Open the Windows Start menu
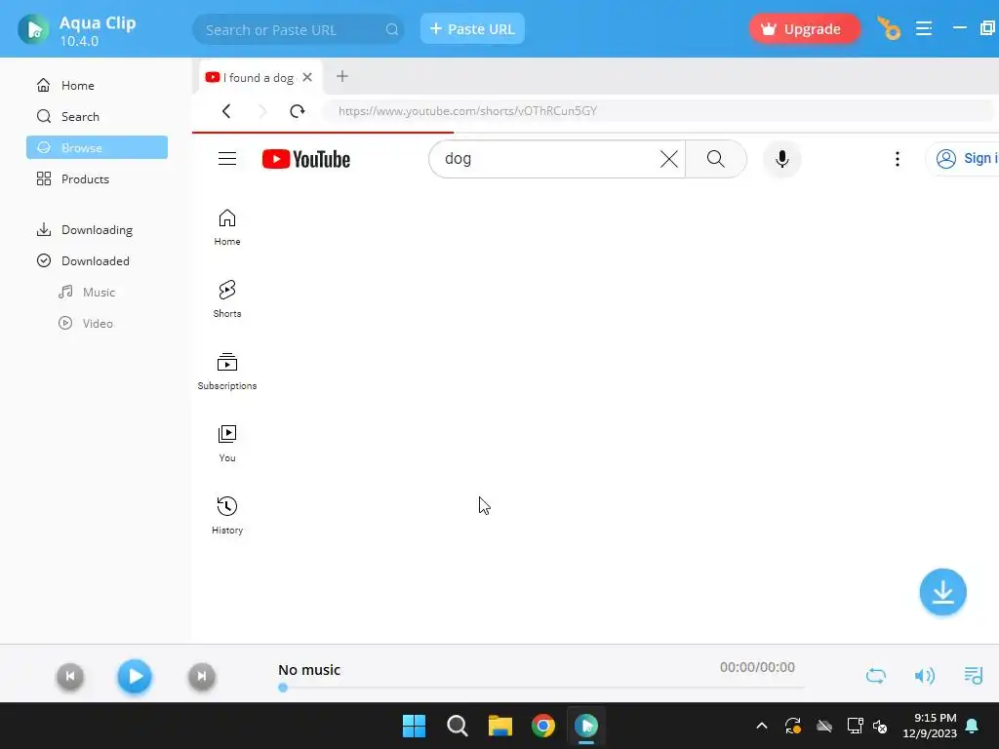 (414, 726)
